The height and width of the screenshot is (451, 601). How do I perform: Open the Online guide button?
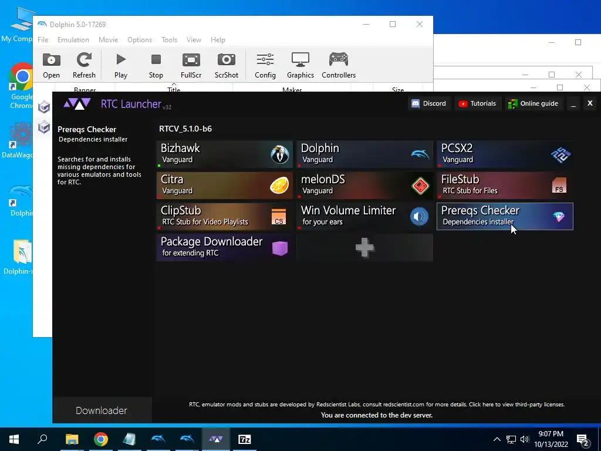533,103
